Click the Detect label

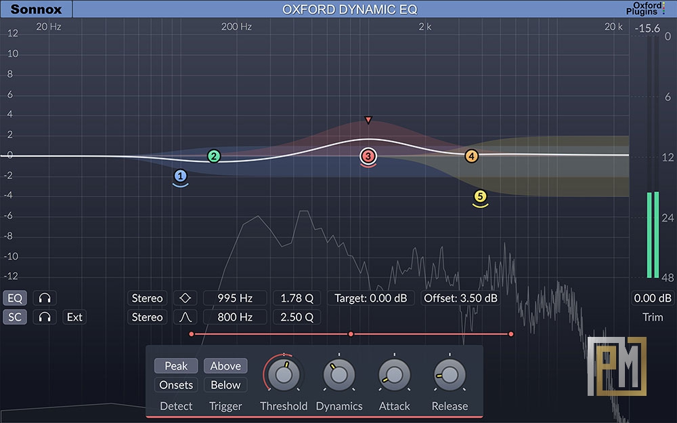coord(176,406)
